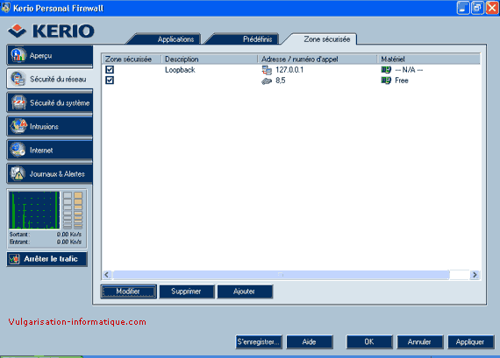Click the Modifier button
The image size is (500, 358).
(x=128, y=291)
